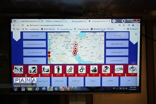Switch to the air quality monitoring tab
156x104 pixels.
[26, 21]
